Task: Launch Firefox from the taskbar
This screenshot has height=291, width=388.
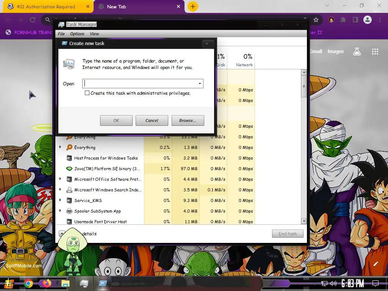Action: tap(47, 283)
